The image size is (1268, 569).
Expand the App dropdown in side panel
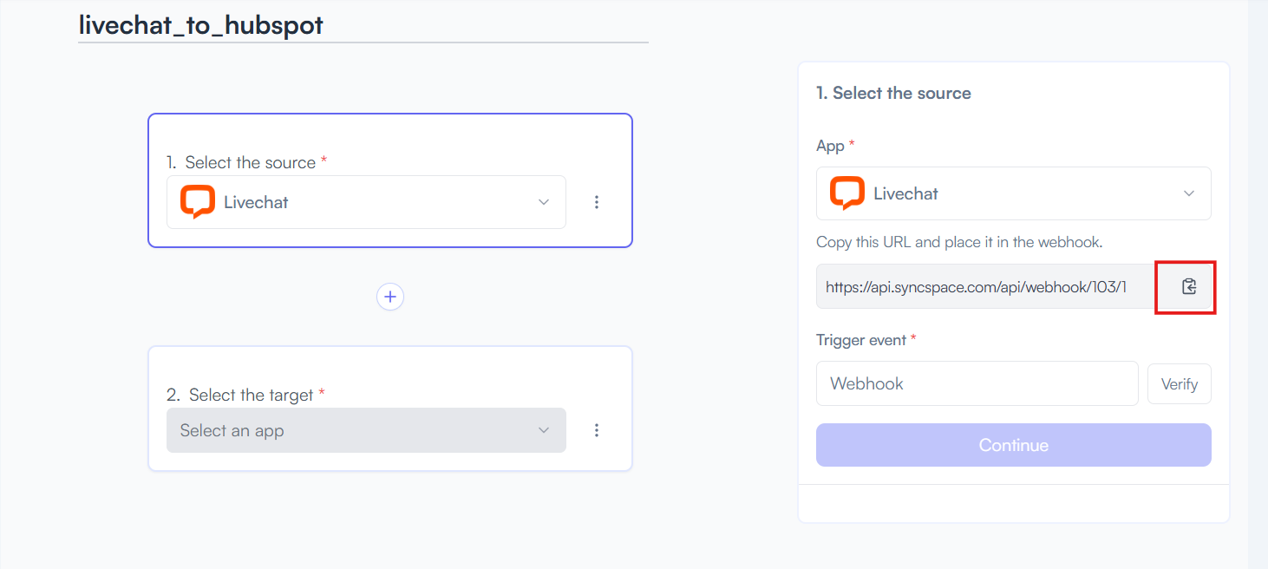coord(1013,193)
